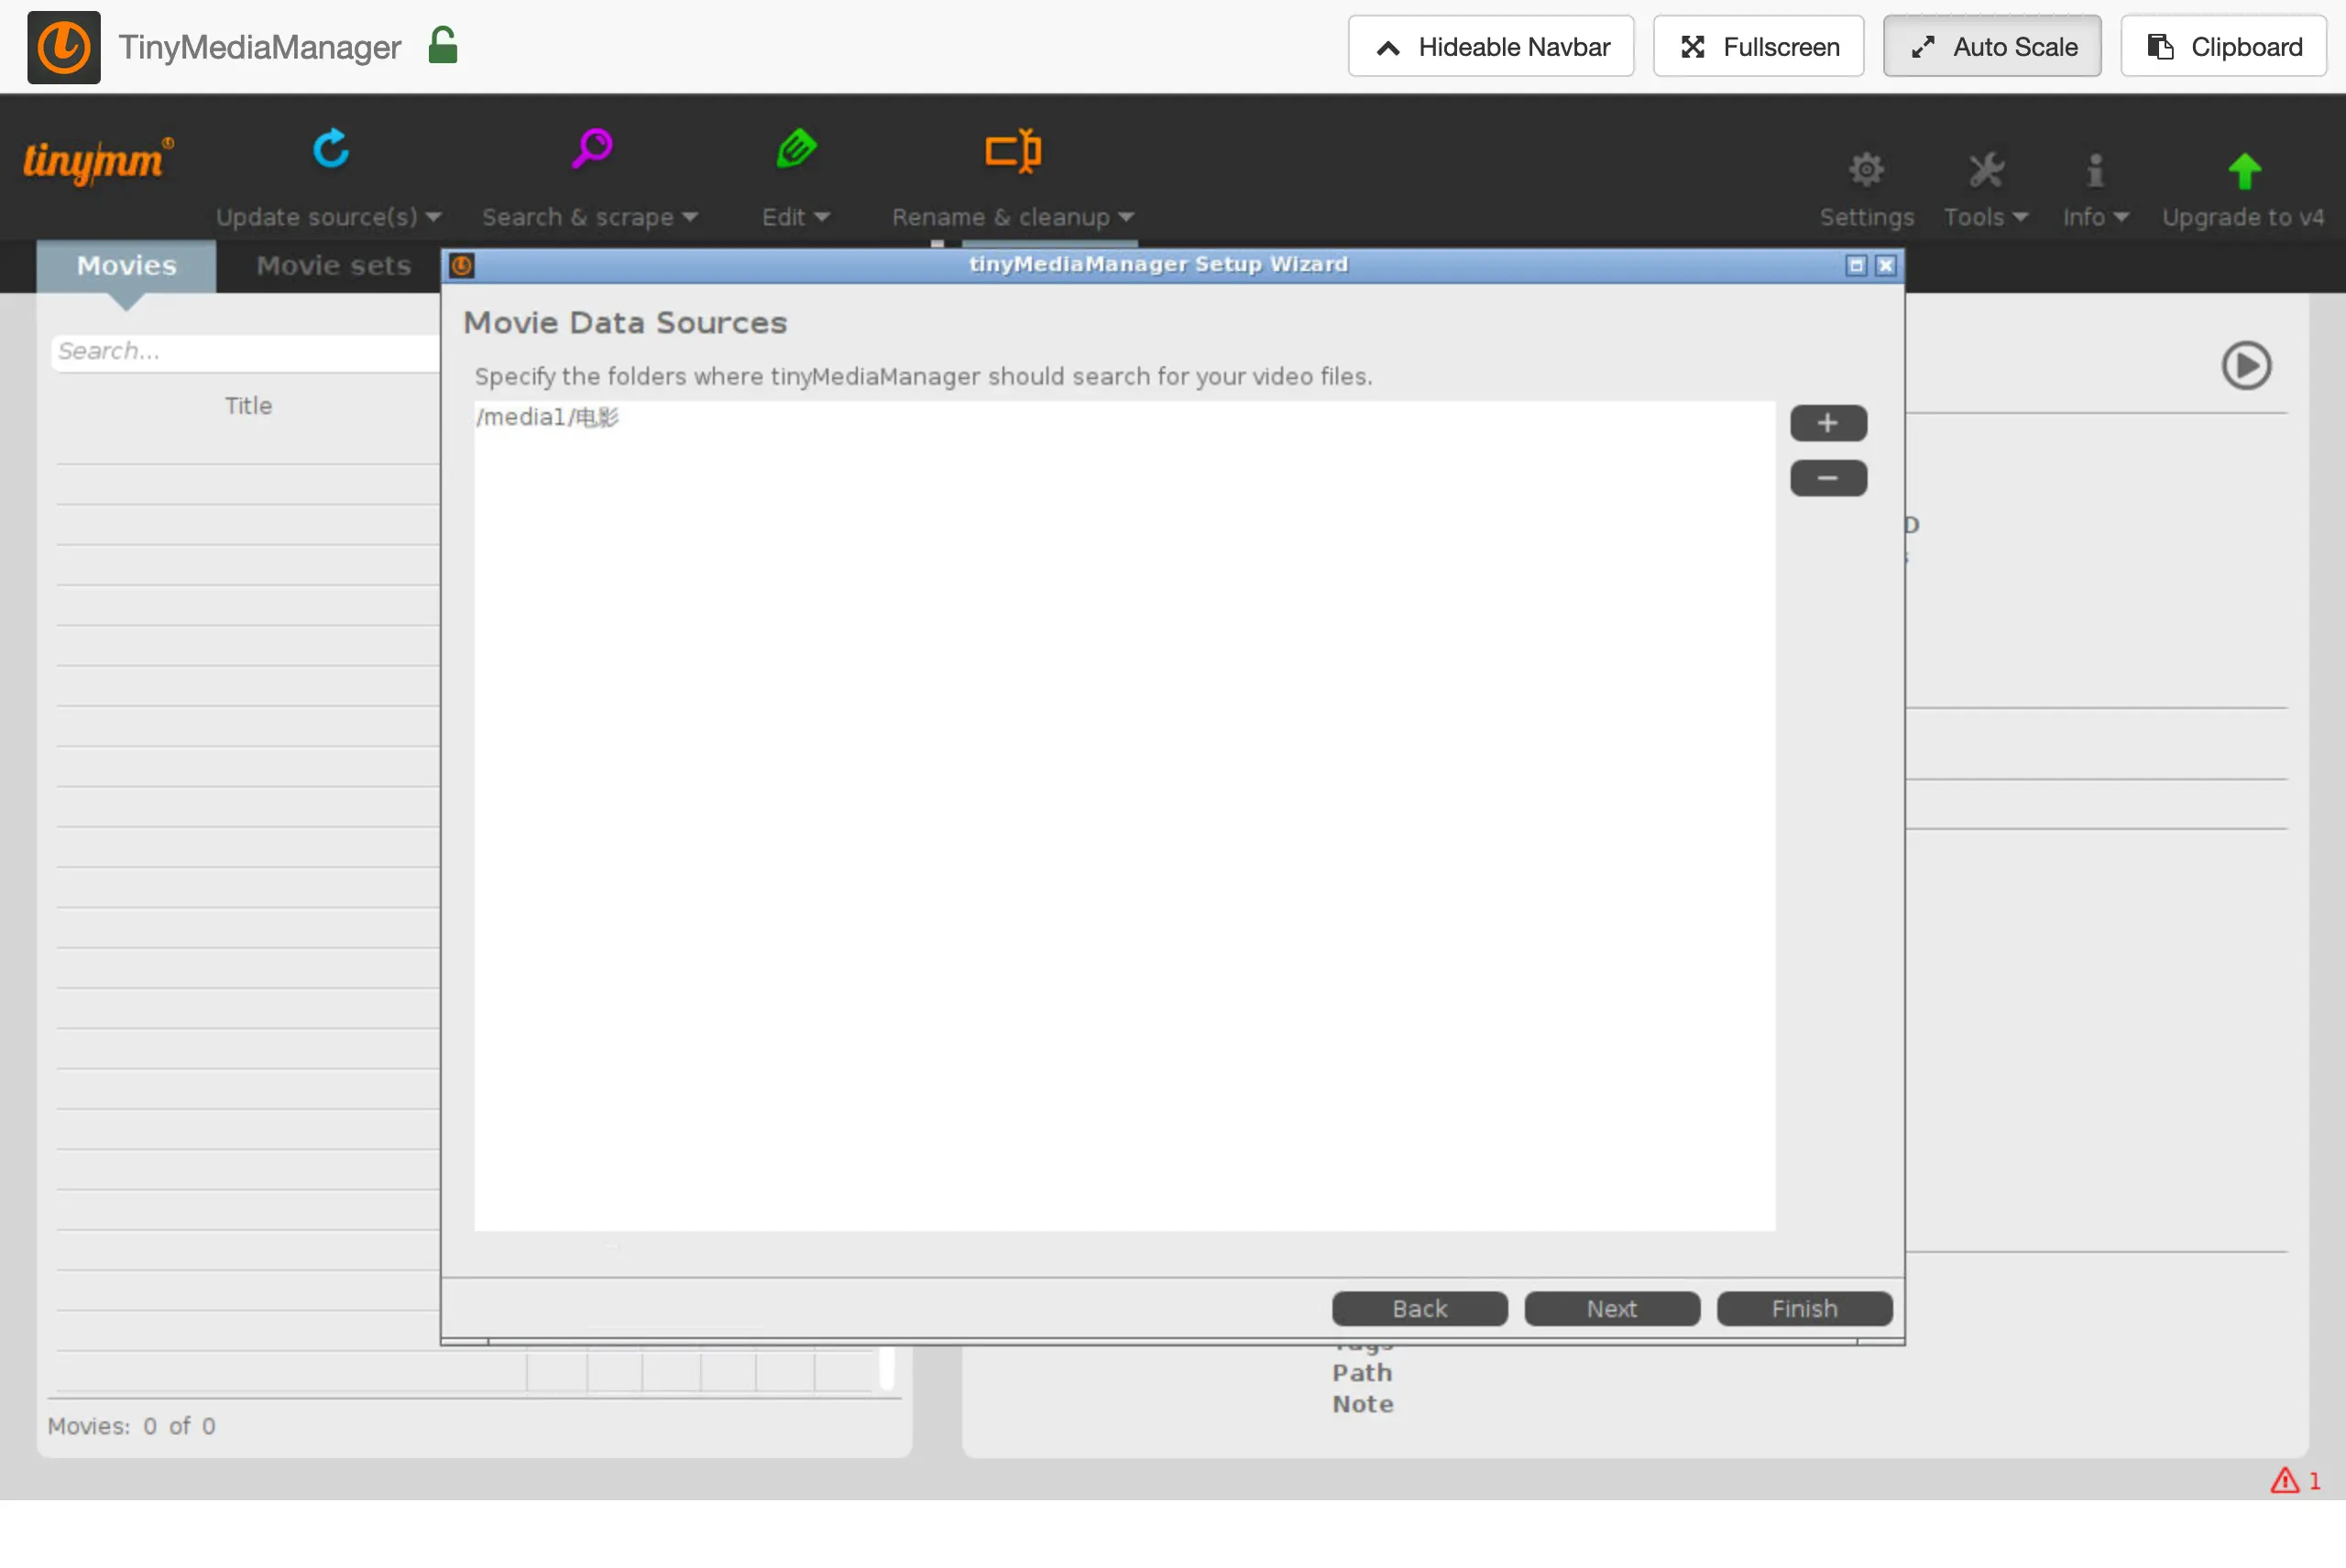Open the Info dropdown arrow
This screenshot has width=2346, height=1568.
pos(2120,217)
